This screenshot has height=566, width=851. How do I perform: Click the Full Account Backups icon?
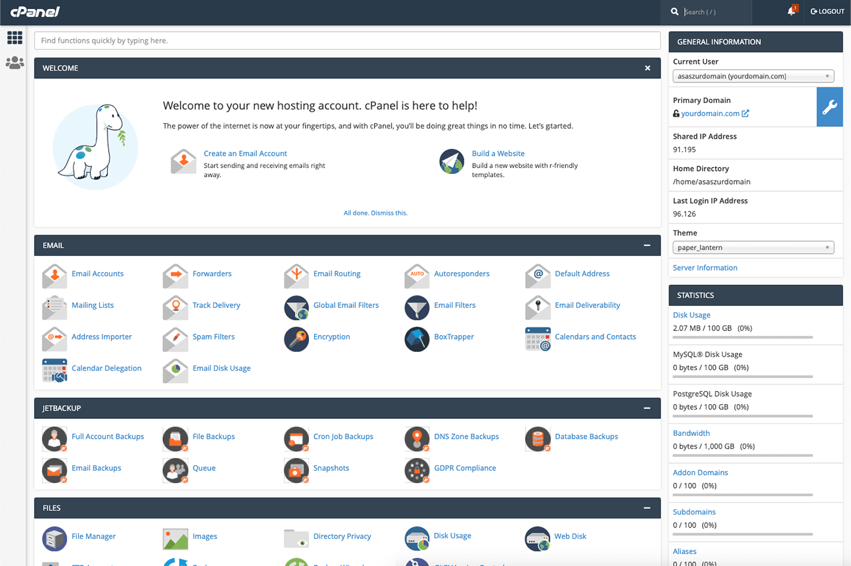[54, 439]
